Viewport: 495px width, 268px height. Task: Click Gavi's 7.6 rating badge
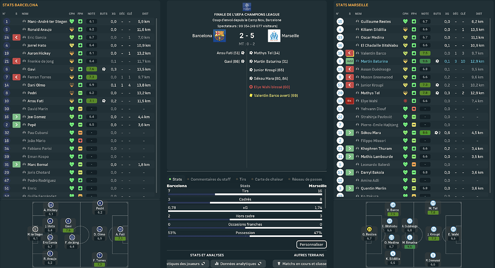tap(91, 69)
